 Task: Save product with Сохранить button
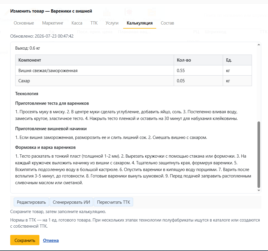(25, 240)
